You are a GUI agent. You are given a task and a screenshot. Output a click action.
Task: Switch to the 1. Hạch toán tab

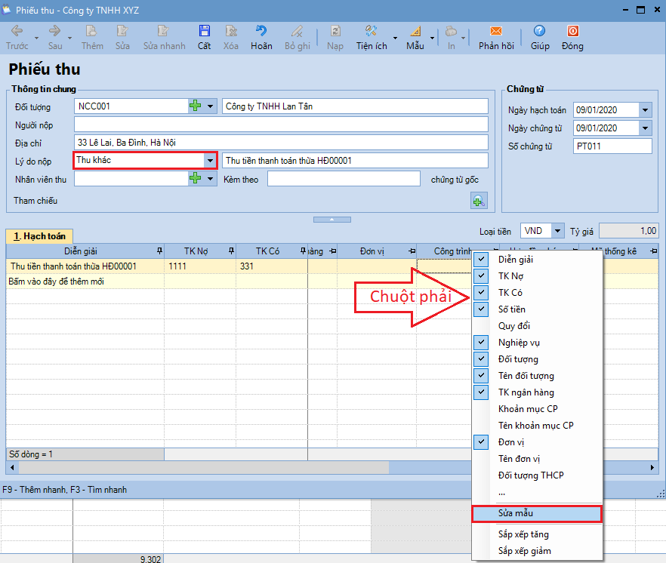pyautogui.click(x=39, y=236)
